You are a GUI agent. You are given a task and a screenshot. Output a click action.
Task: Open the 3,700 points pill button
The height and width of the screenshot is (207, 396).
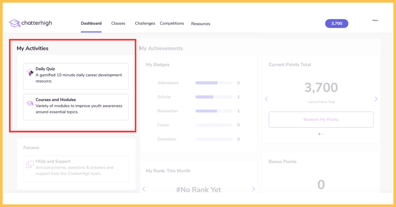pos(337,23)
